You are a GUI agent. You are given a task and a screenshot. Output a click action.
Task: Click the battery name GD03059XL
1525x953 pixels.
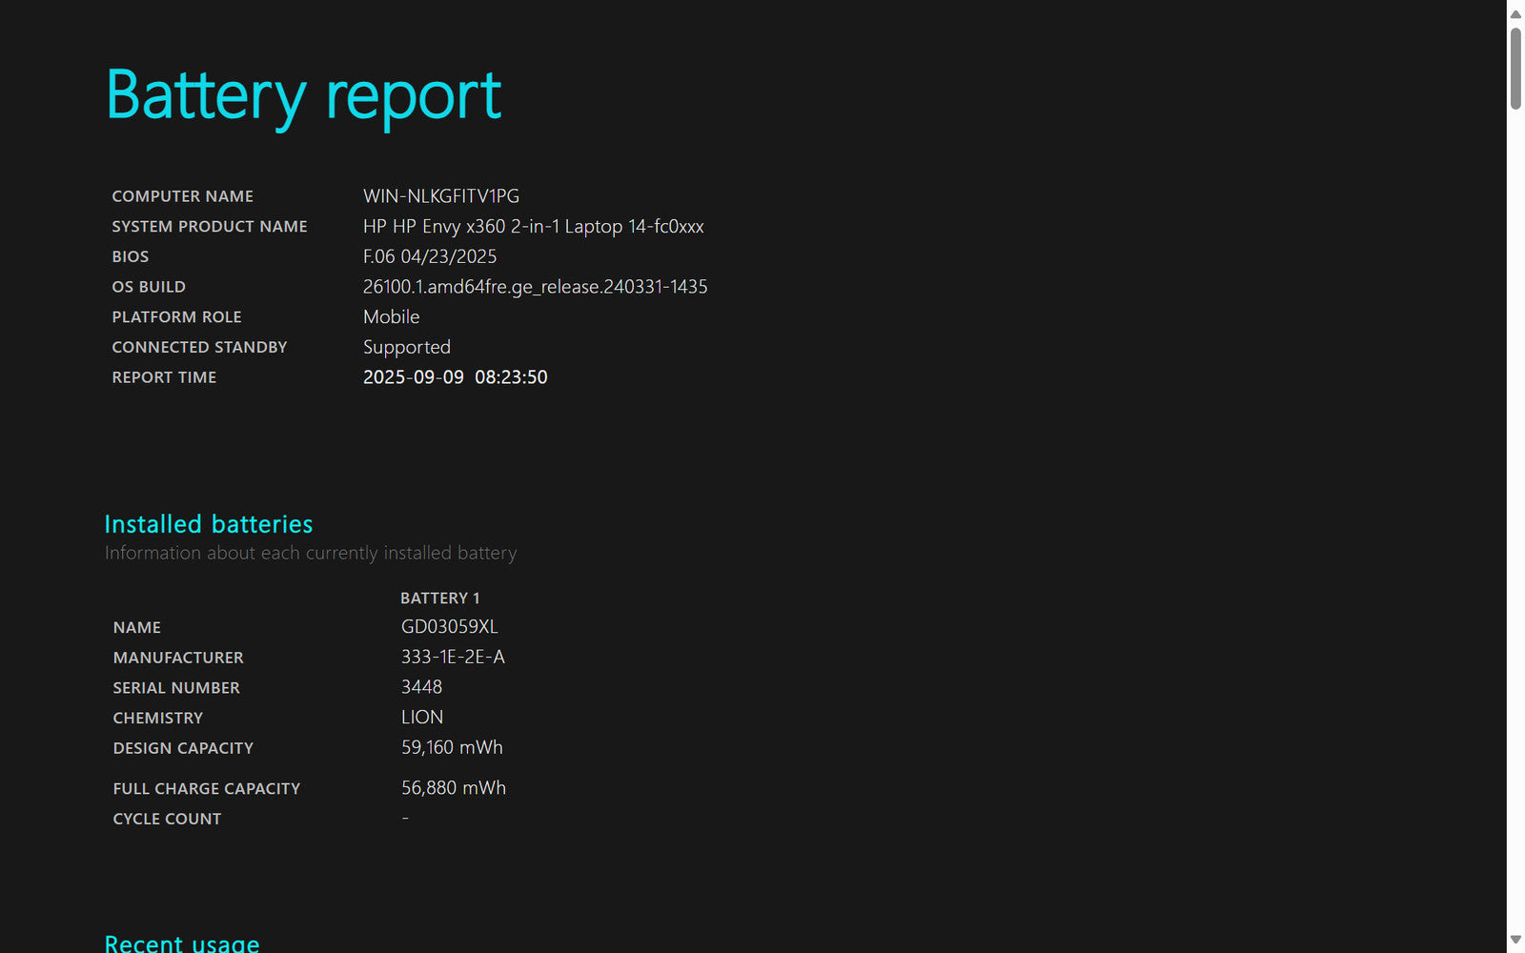tap(449, 627)
